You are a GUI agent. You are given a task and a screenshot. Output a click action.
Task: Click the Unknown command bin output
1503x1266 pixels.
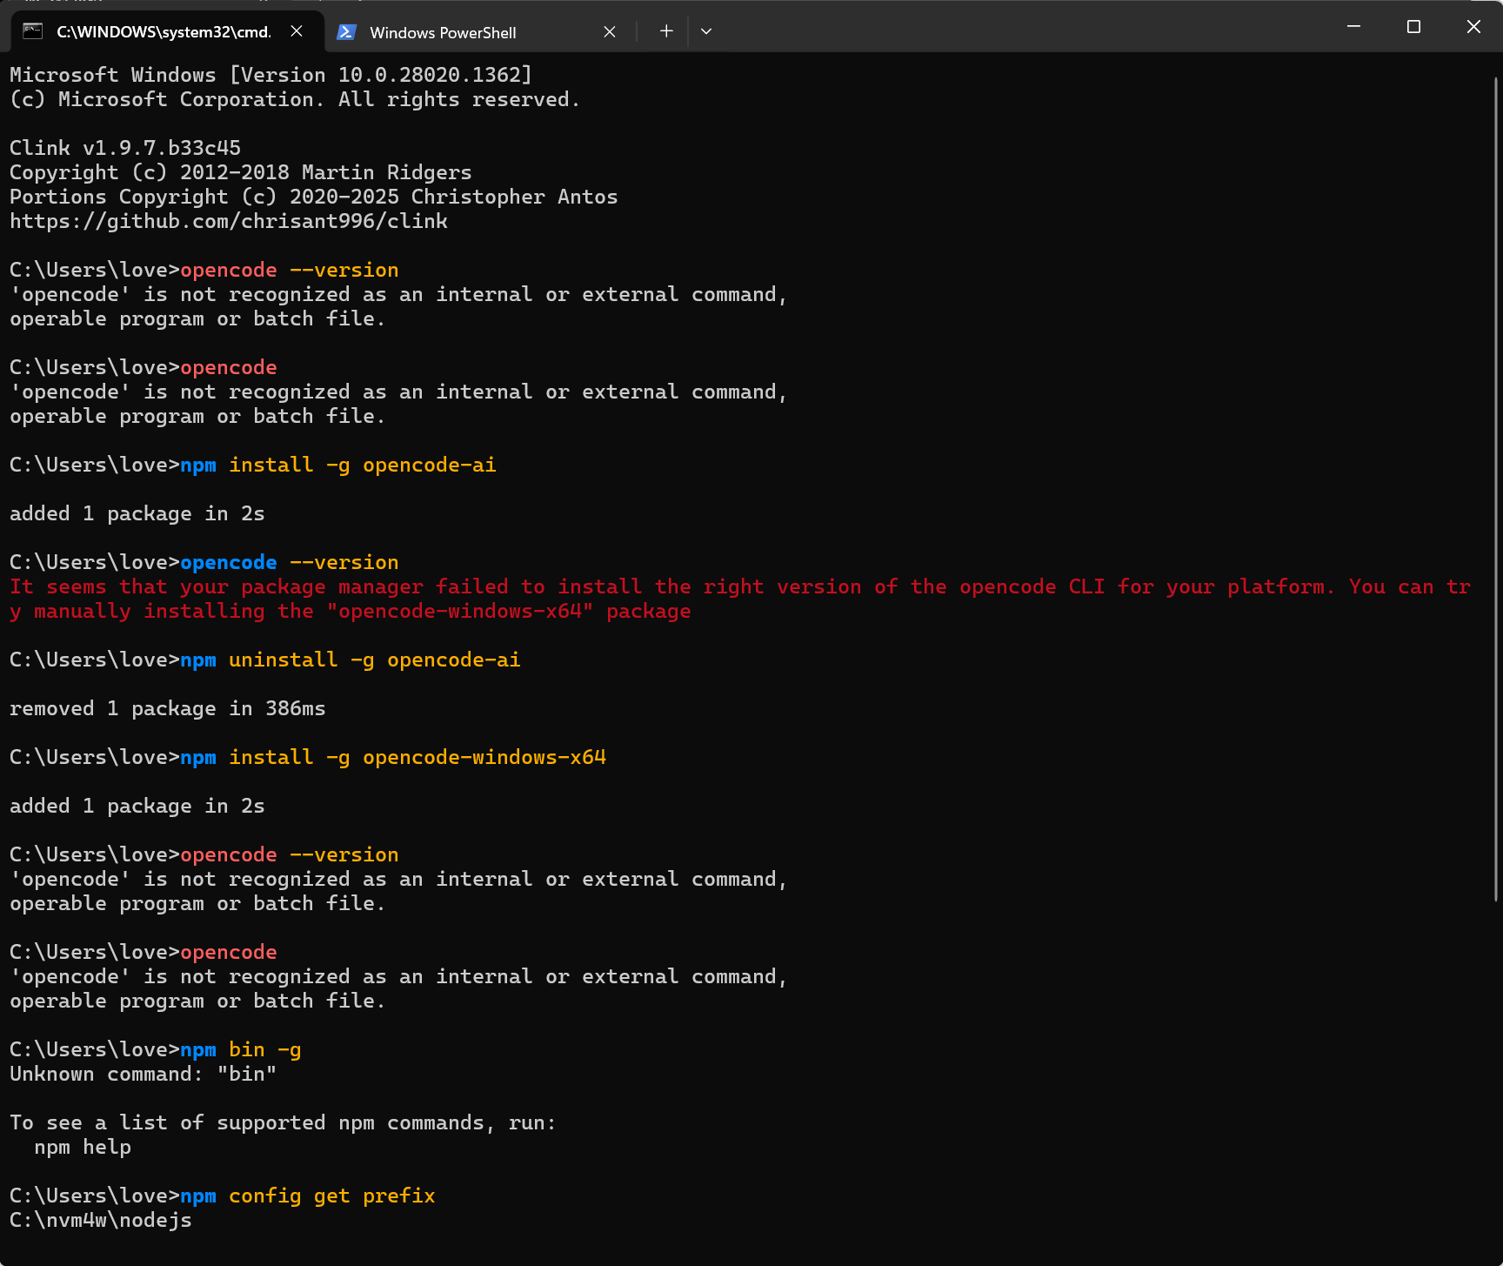(x=142, y=1074)
